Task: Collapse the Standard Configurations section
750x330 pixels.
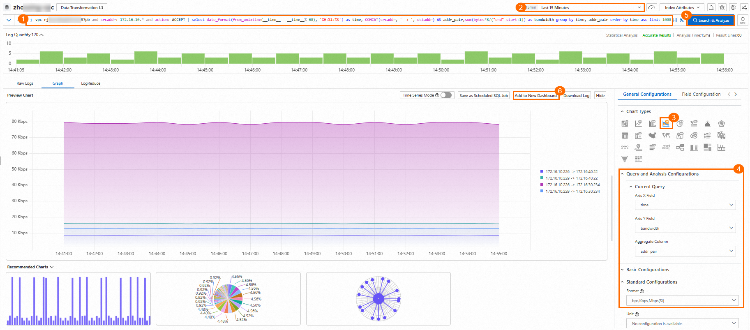Action: [x=622, y=282]
